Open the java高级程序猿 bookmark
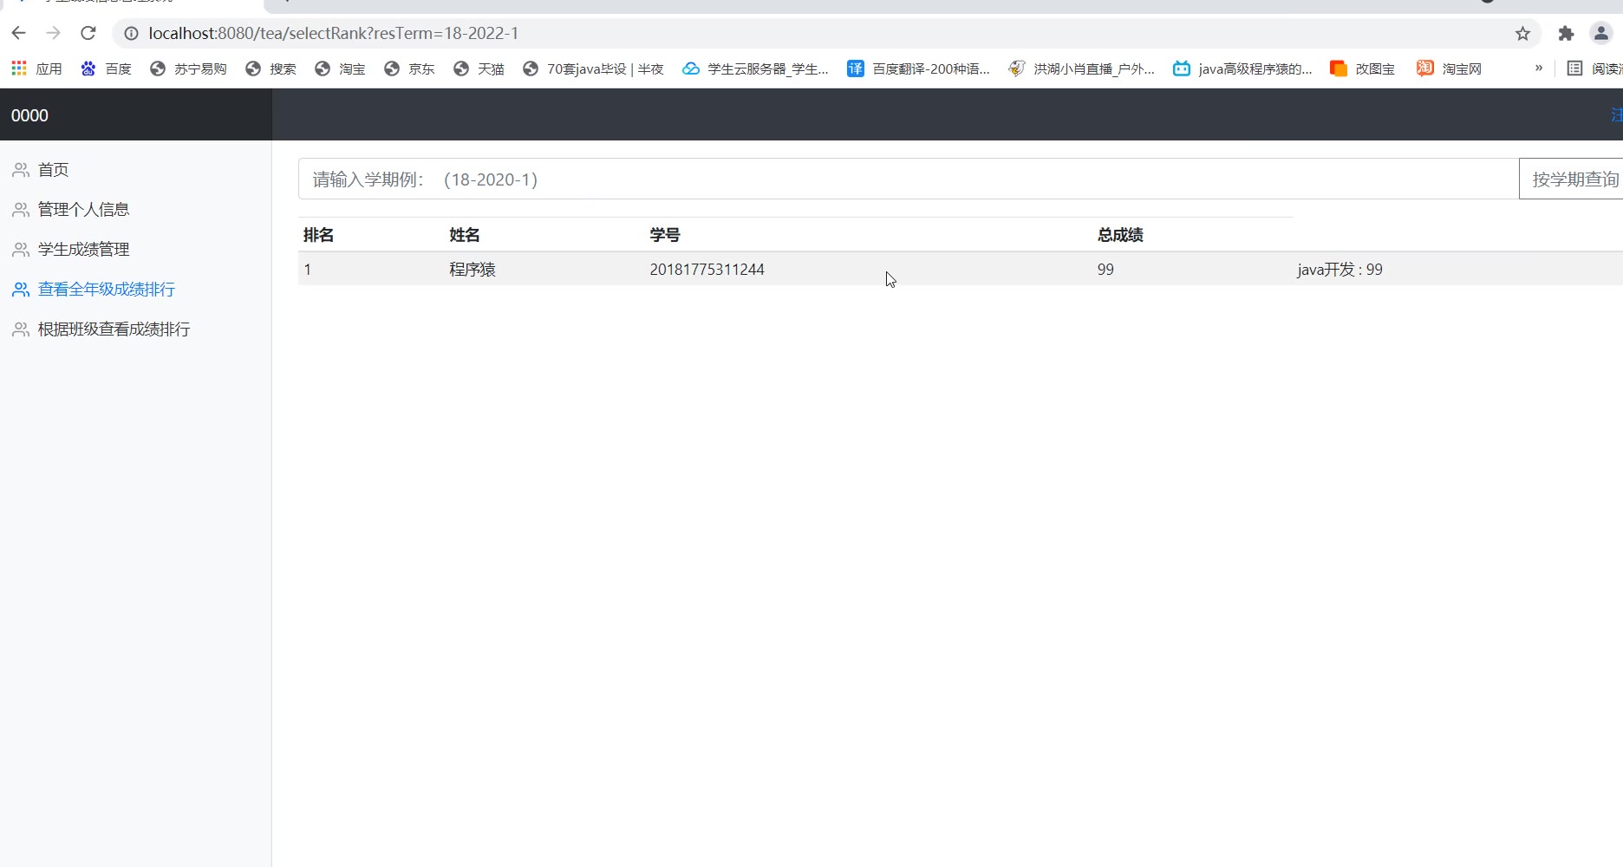Screen dimensions: 1623x867 [1242, 68]
